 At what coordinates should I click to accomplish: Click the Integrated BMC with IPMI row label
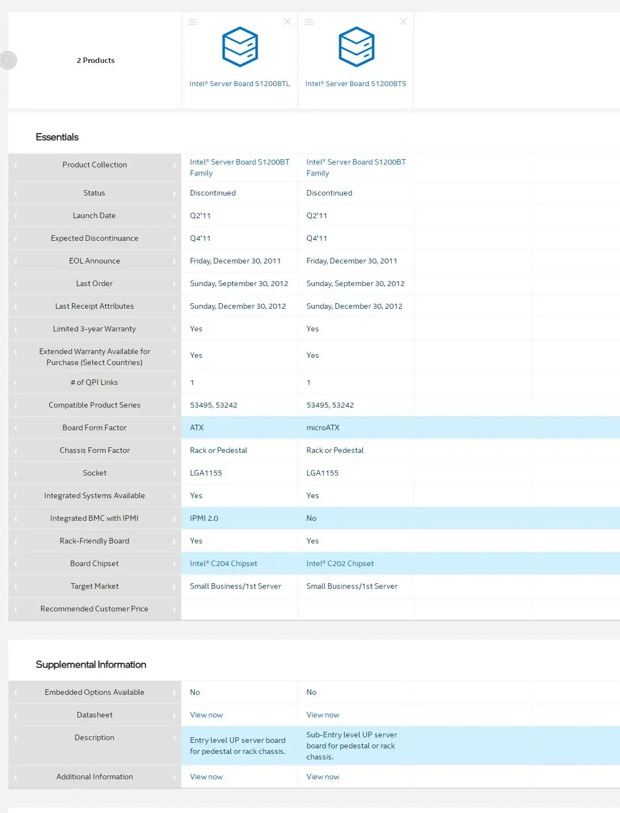(94, 519)
